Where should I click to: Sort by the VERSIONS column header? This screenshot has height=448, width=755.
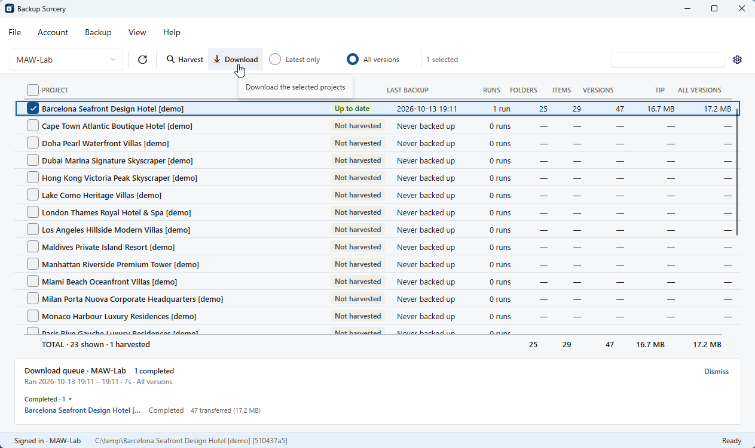click(x=598, y=90)
